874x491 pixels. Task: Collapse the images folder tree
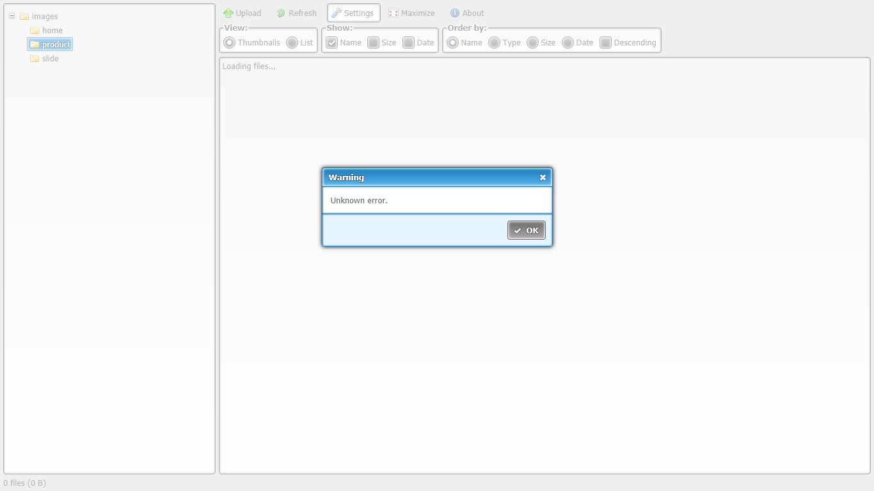click(12, 16)
